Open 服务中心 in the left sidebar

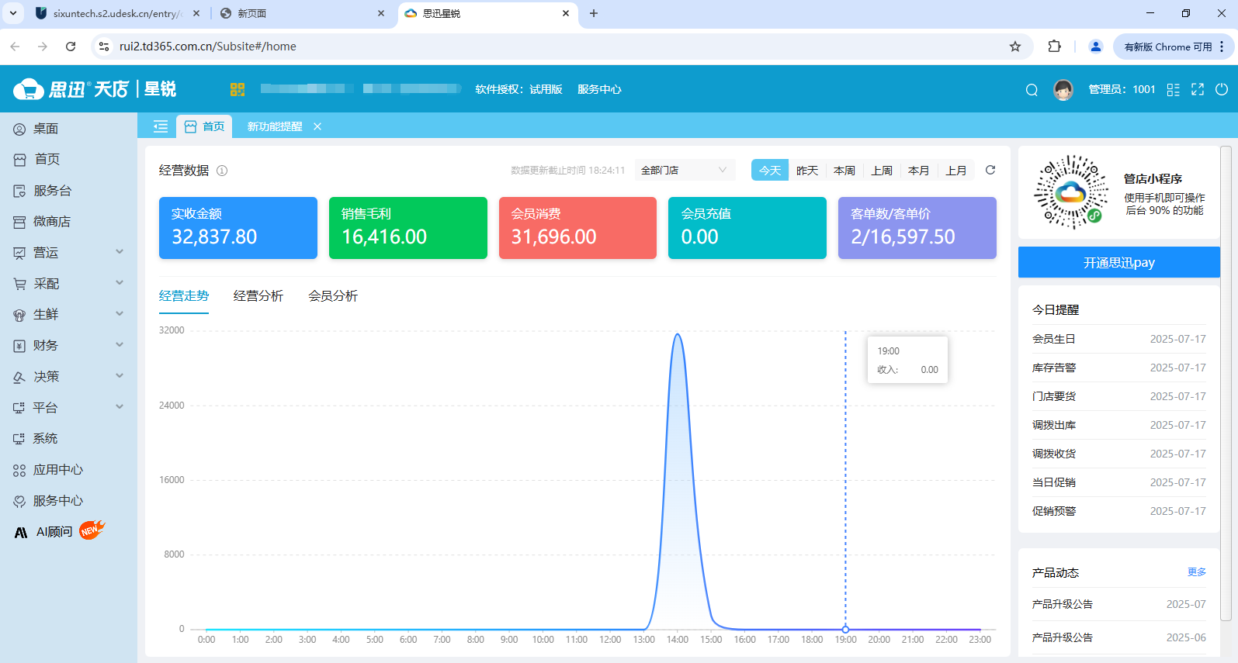(57, 501)
